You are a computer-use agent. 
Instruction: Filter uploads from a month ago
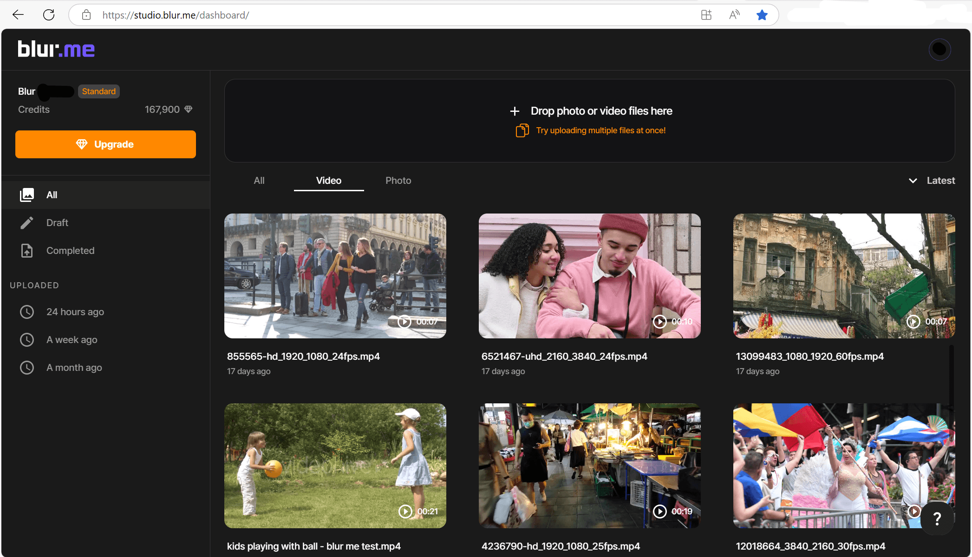74,368
